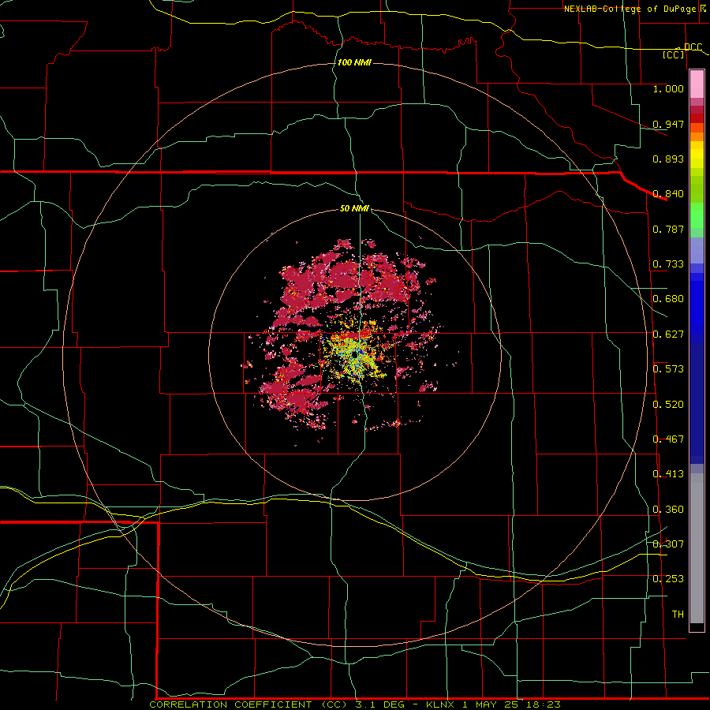Click the 0.520 scale value
This screenshot has width=710, height=710.
pos(668,405)
